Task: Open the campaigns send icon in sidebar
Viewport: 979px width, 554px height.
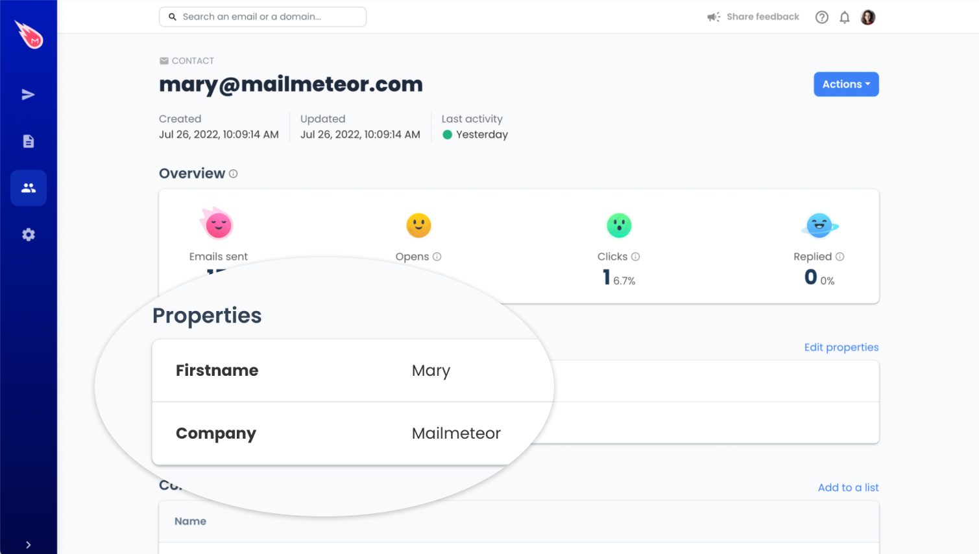Action: point(28,95)
